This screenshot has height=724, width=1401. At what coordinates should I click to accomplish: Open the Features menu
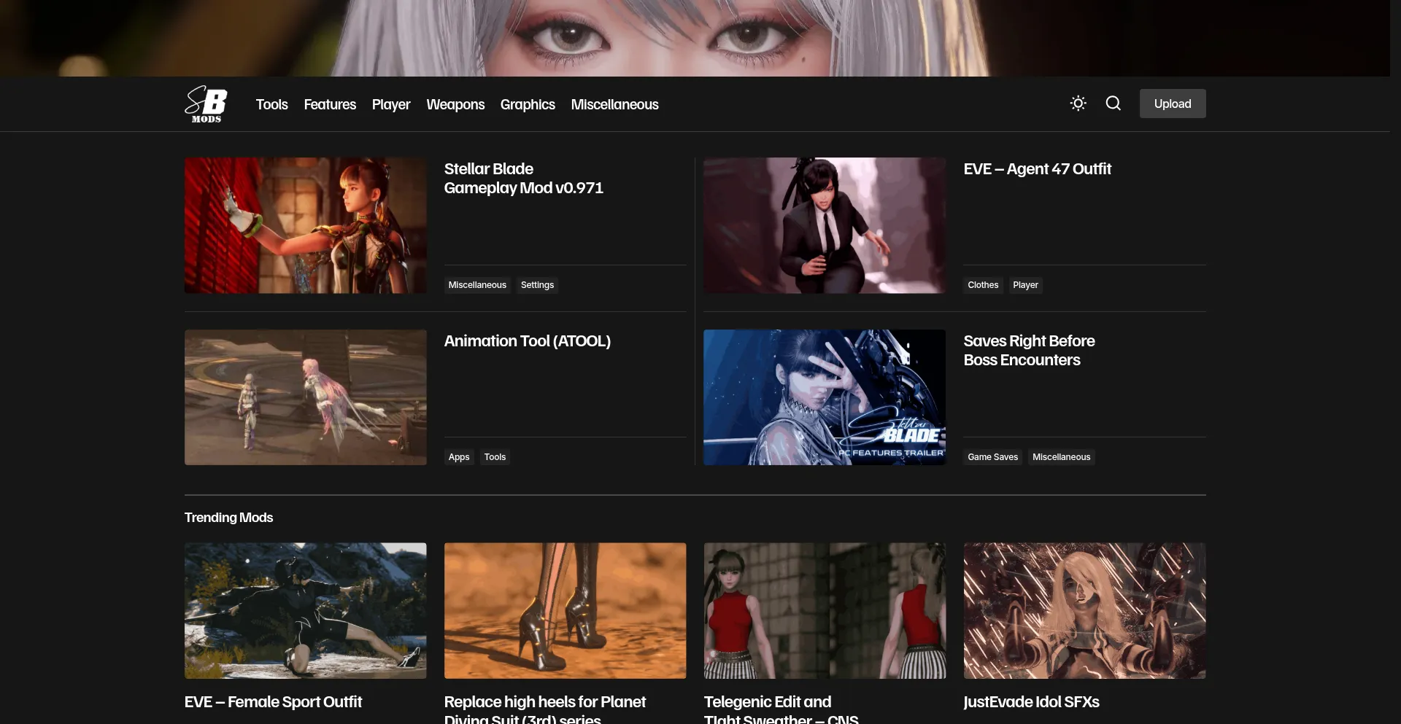tap(330, 104)
